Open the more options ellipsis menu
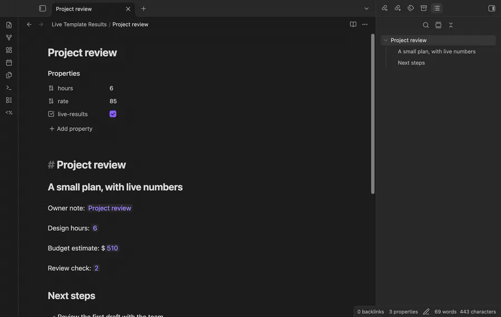 click(x=365, y=24)
